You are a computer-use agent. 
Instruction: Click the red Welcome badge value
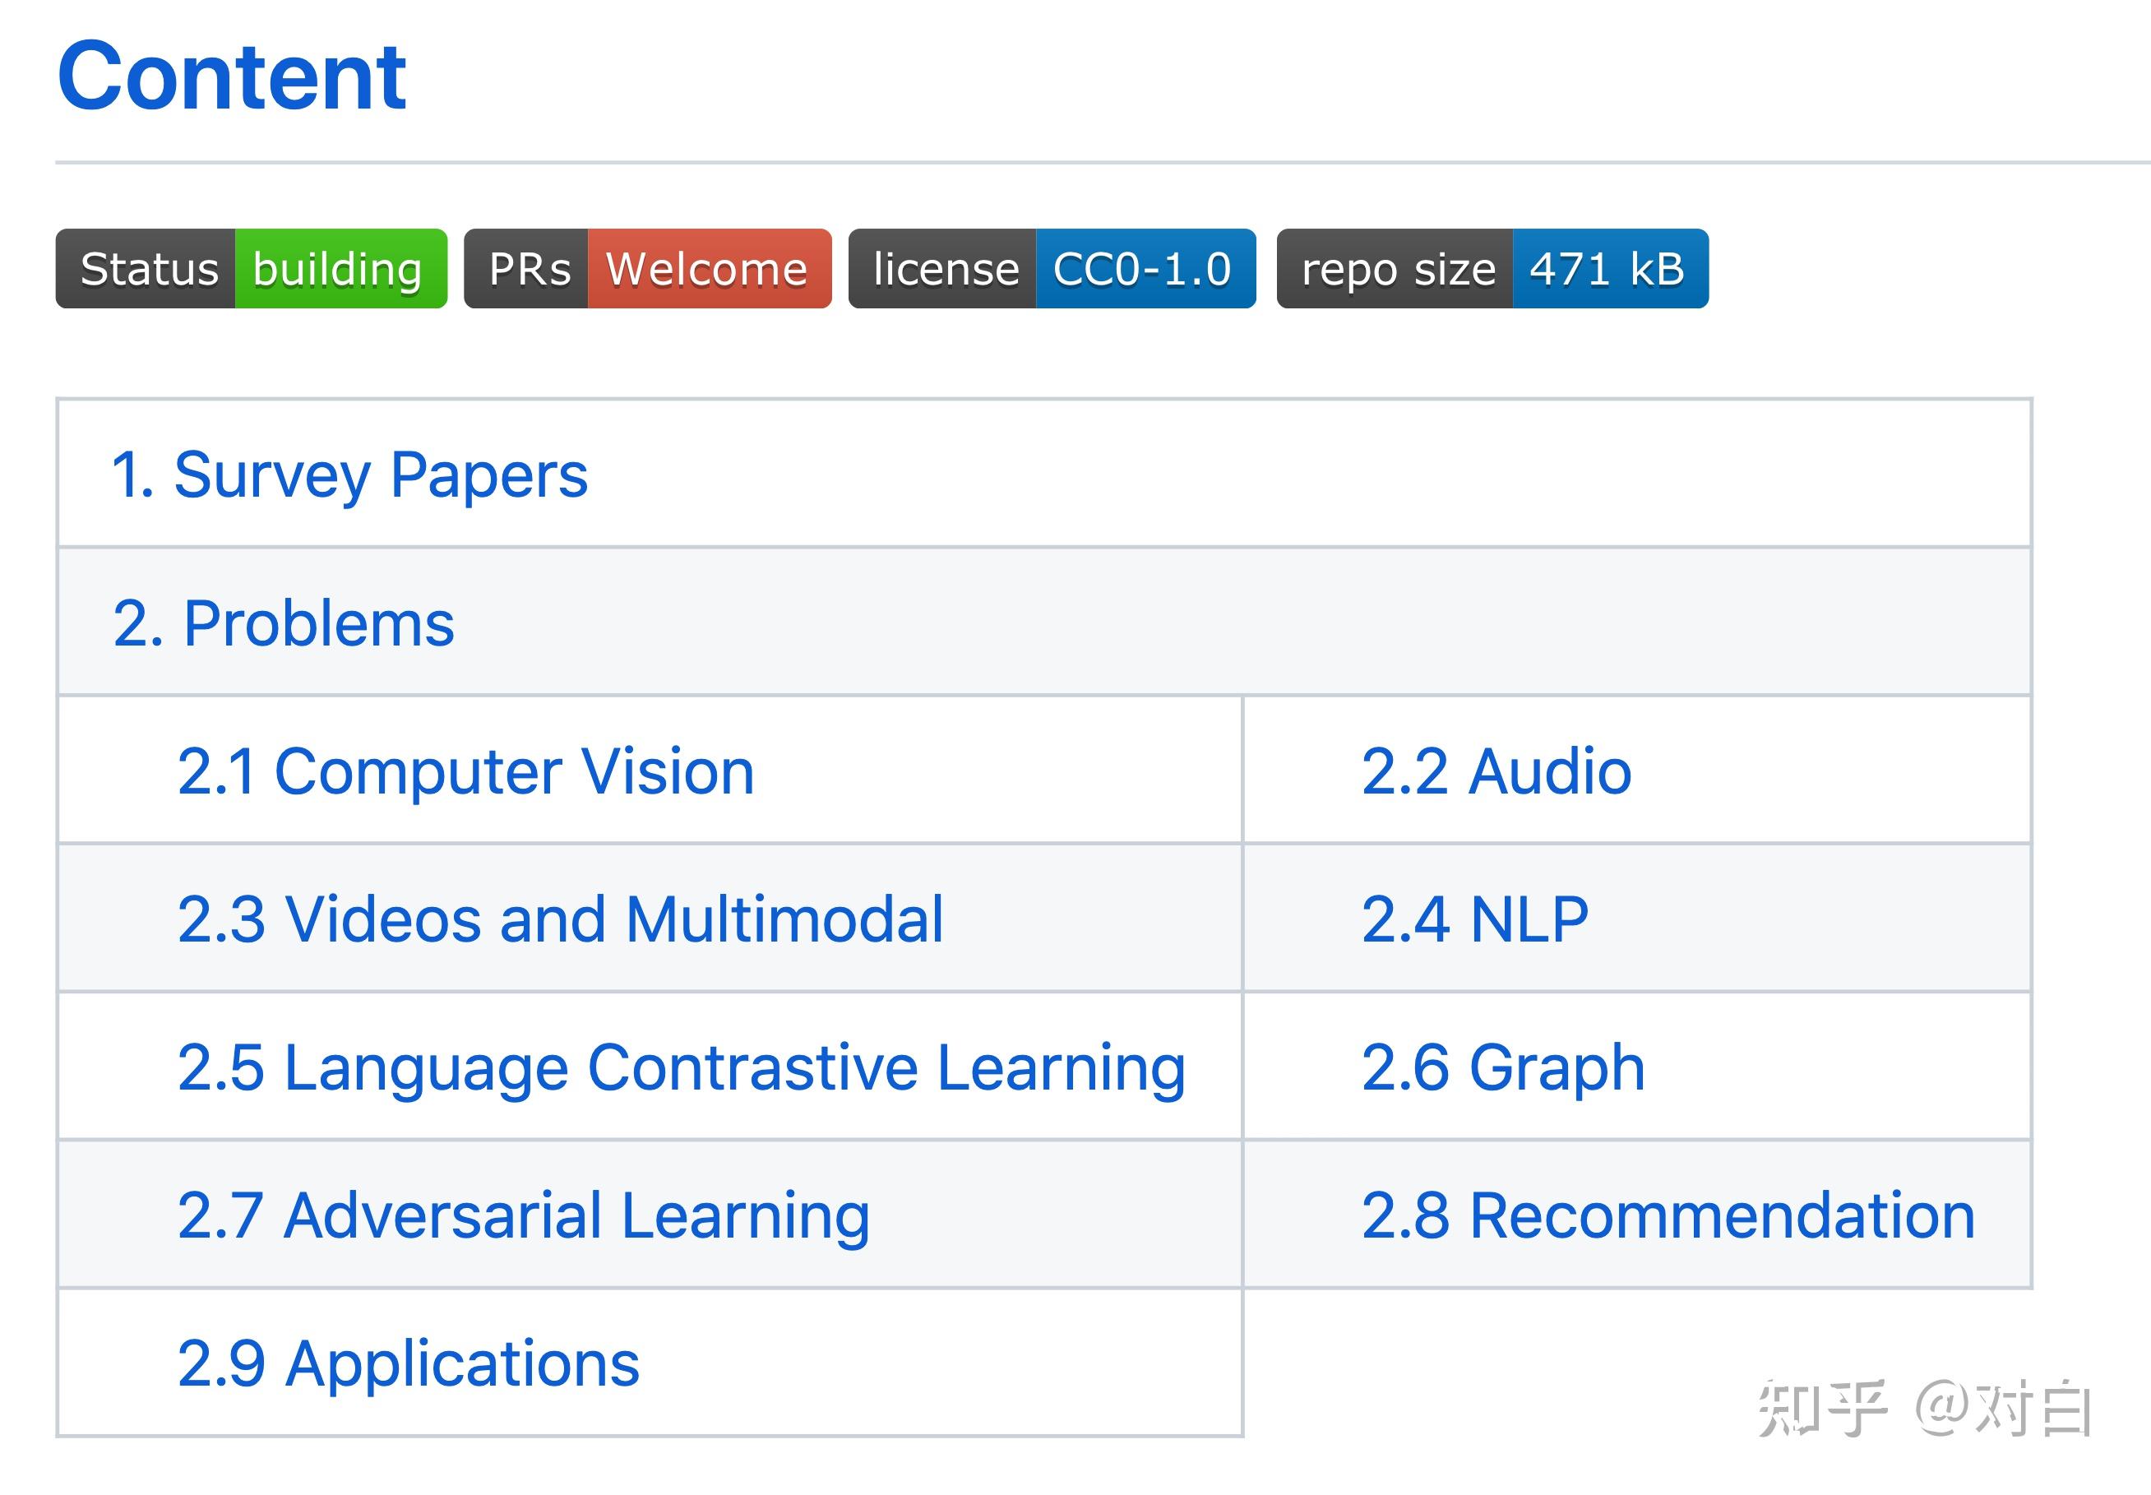tap(708, 269)
